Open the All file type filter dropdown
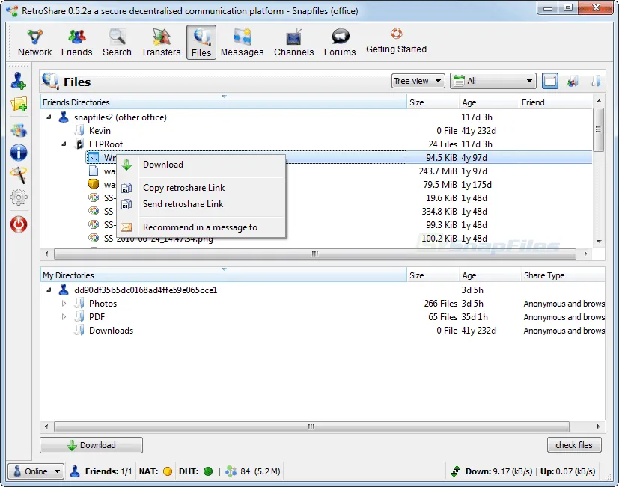The image size is (619, 487). click(493, 81)
